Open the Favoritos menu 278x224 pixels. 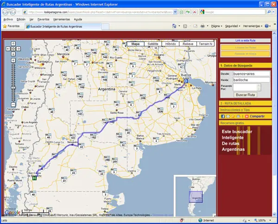pyautogui.click(x=43, y=19)
